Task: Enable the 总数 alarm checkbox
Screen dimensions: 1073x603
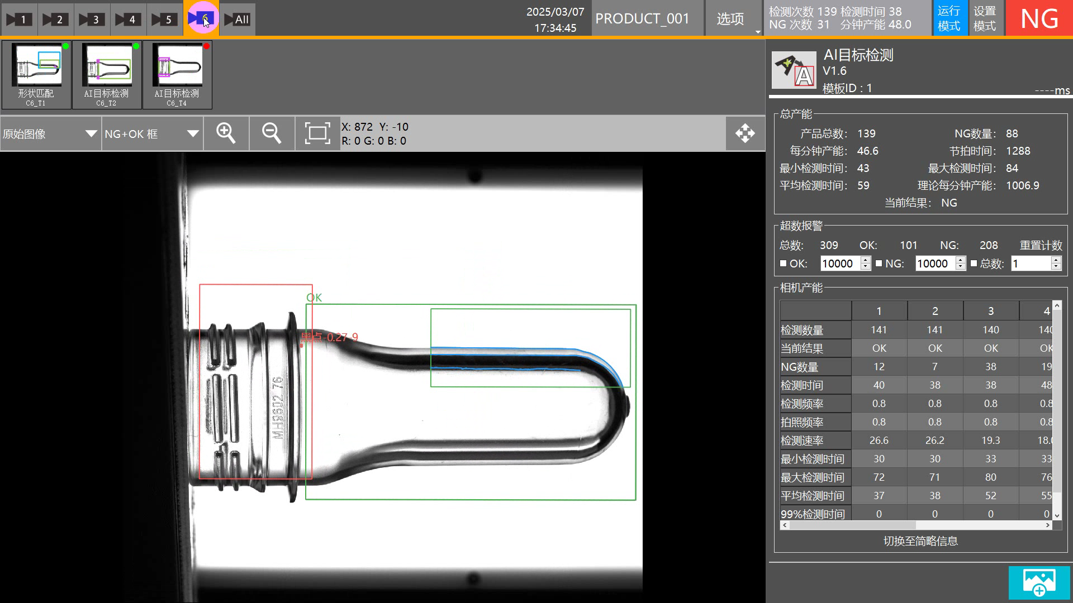Action: 974,264
